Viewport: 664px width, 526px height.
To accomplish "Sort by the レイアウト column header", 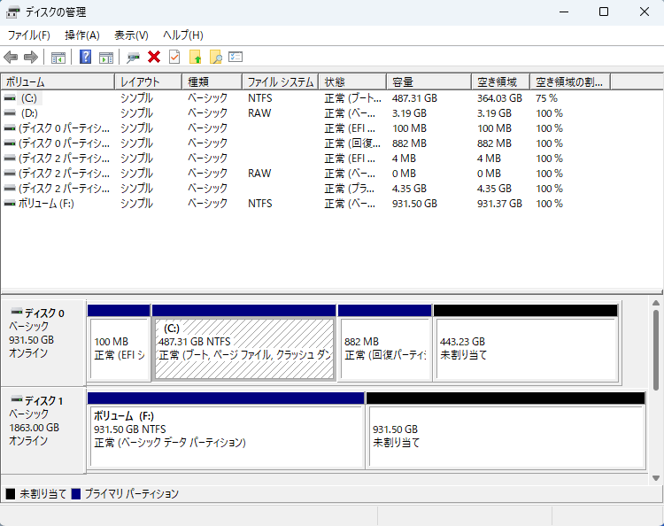I will click(x=149, y=81).
